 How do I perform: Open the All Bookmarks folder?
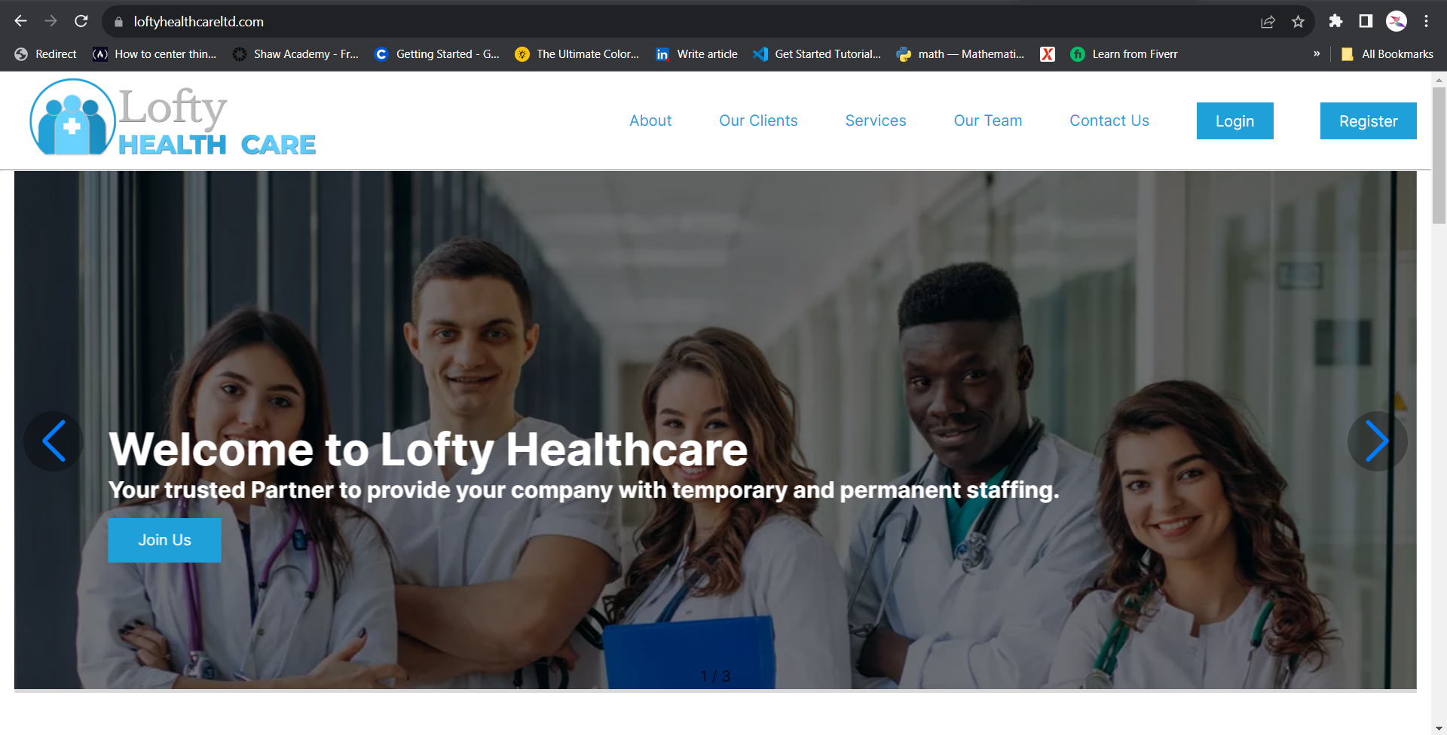pyautogui.click(x=1387, y=54)
